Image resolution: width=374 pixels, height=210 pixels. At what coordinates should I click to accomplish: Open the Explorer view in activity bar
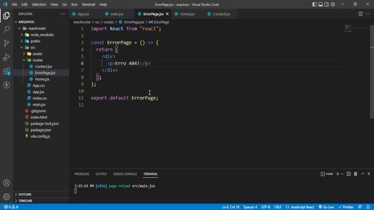6,16
